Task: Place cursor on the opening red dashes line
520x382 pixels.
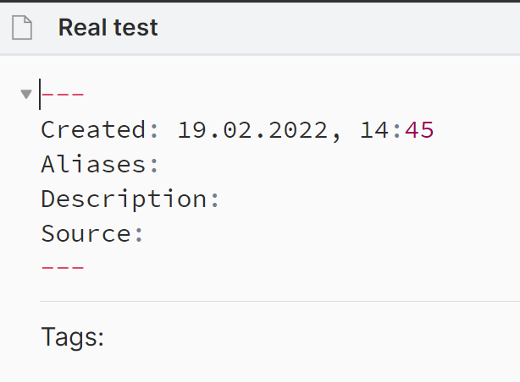Action: pyautogui.click(x=64, y=95)
